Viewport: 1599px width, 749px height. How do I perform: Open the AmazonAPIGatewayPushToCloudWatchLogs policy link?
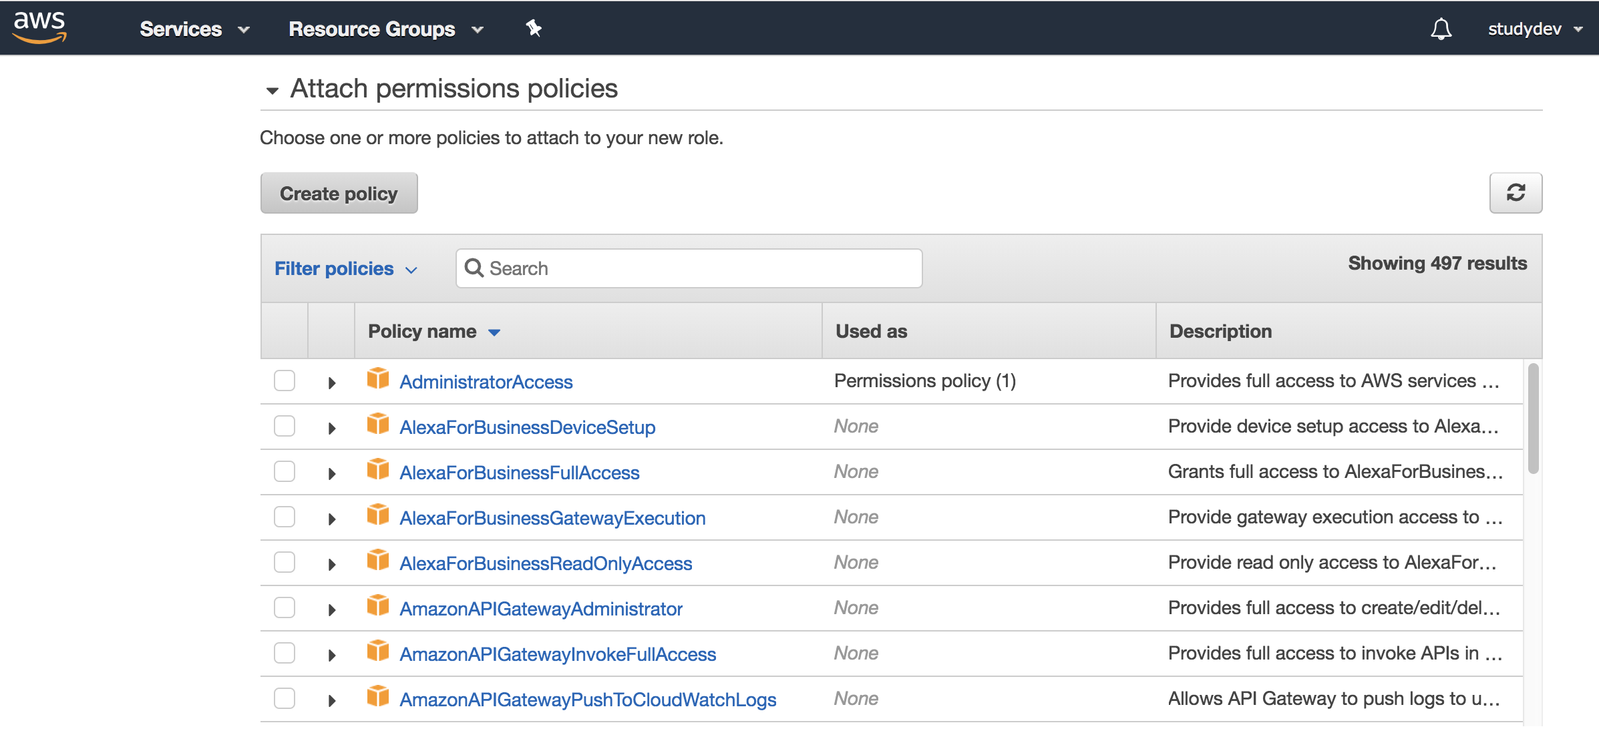pos(588,700)
